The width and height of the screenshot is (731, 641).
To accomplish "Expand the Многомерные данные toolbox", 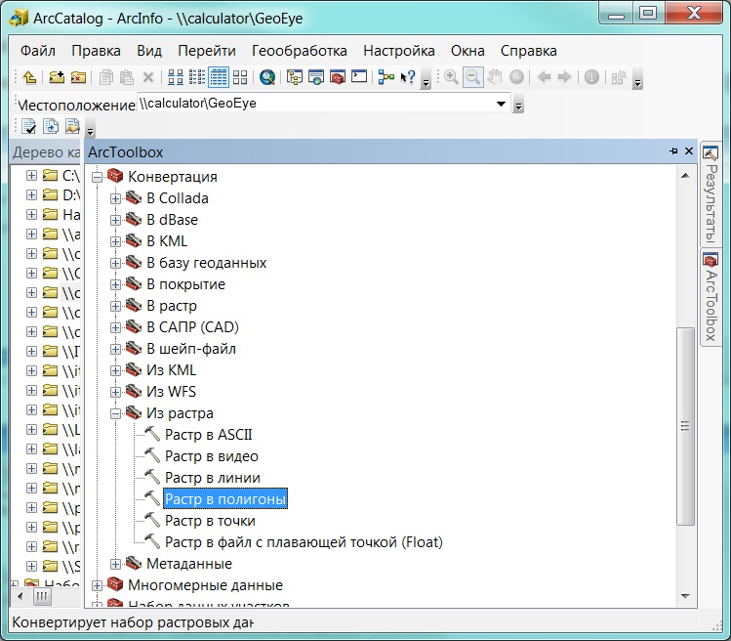I will pos(97,585).
